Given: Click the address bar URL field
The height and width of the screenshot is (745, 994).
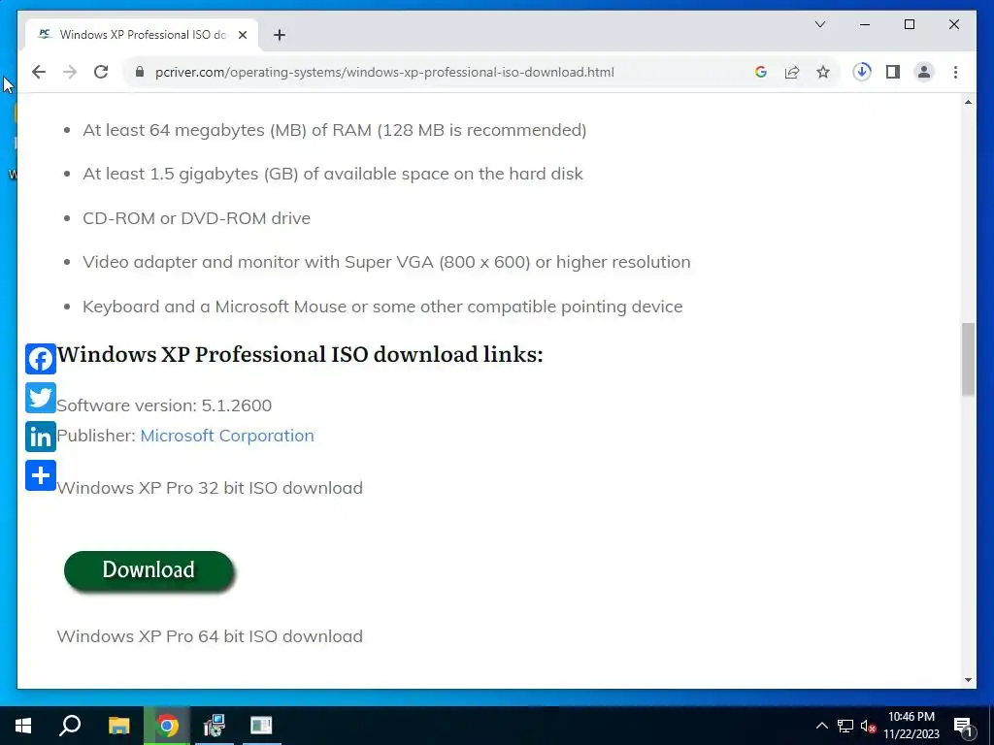Looking at the screenshot, I should pos(384,72).
